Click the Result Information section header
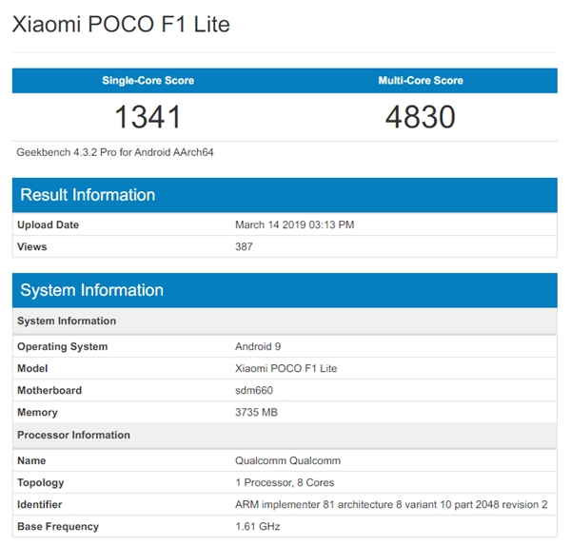The height and width of the screenshot is (545, 571). pos(285,195)
